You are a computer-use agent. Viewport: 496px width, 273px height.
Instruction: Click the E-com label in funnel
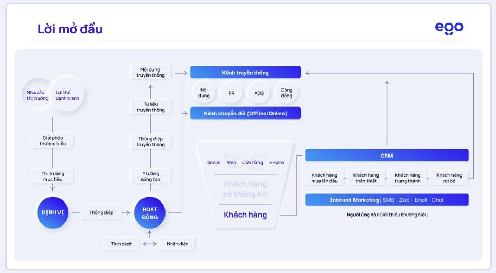[276, 163]
